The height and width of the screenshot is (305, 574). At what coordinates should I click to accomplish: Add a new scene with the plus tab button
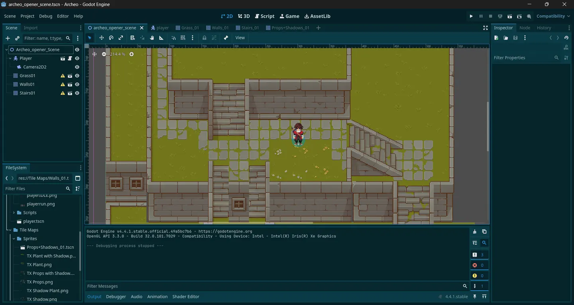coord(318,28)
